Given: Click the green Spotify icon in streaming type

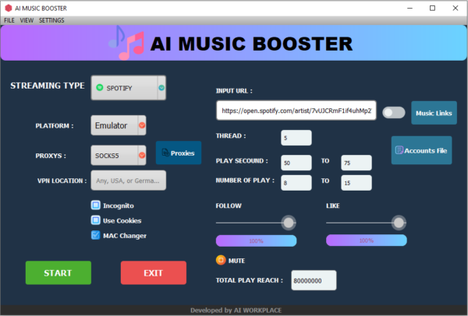Looking at the screenshot, I should [100, 88].
